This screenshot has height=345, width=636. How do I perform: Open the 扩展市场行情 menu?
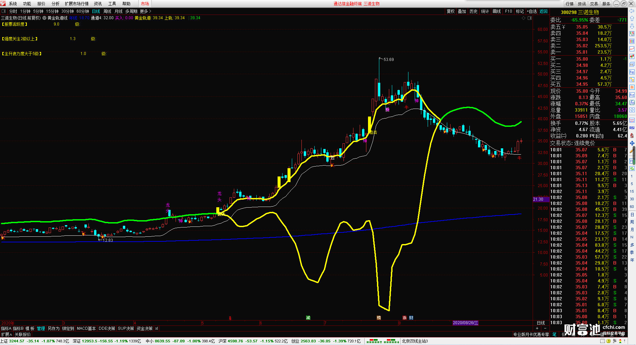point(77,4)
